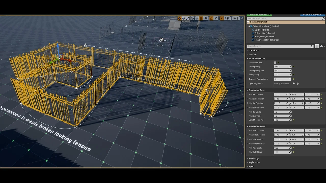Select the Spline (Inherited) component
The image size is (326, 183).
tap(262, 30)
